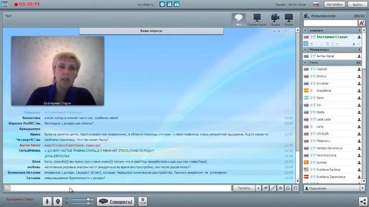
Task: Select guest Nina Kozyreva in user list
Action: [332, 155]
